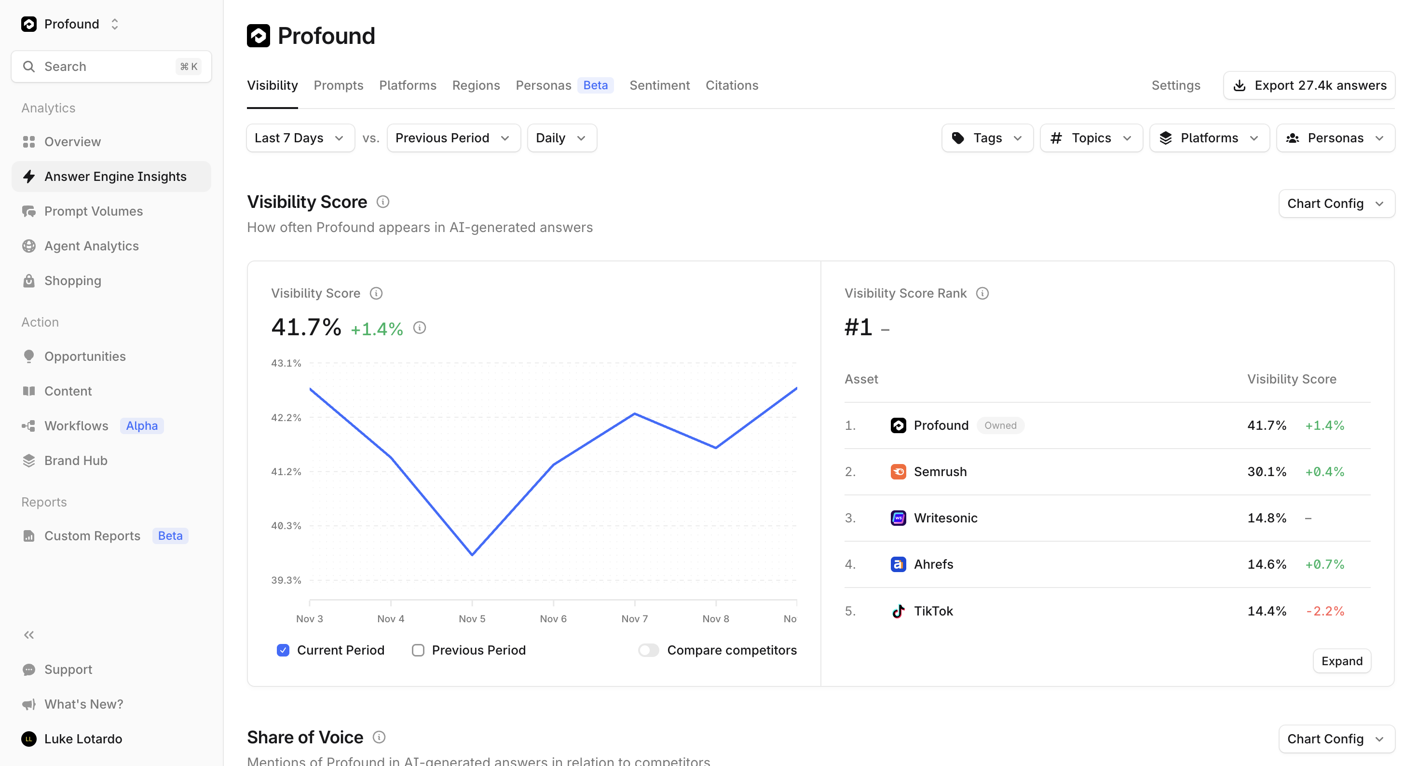Open the Platforms filter dropdown
The image size is (1418, 766).
[x=1209, y=137]
